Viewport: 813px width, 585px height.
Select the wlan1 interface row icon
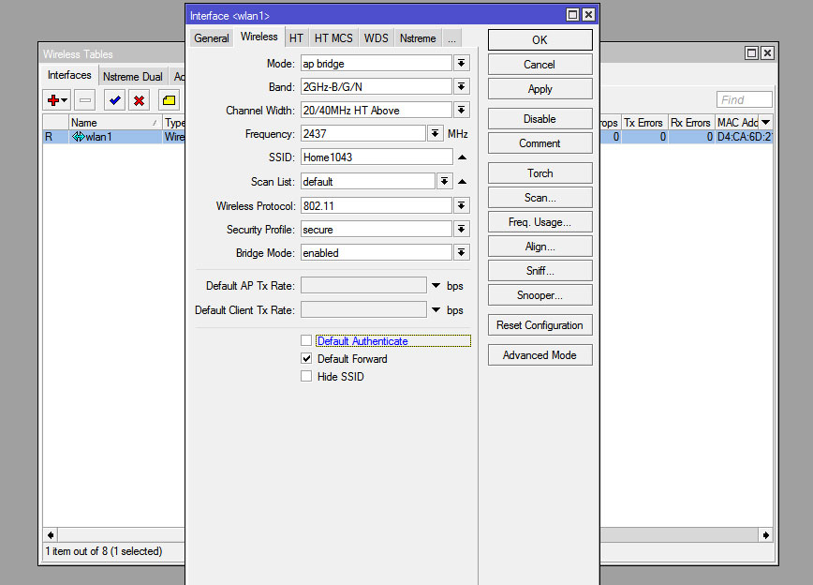coord(78,137)
